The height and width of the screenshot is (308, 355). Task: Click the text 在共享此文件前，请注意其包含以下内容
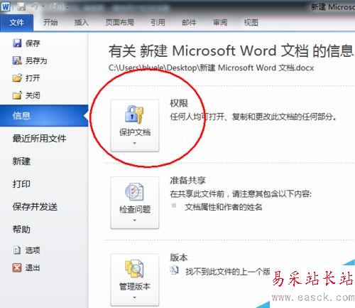click(x=241, y=194)
